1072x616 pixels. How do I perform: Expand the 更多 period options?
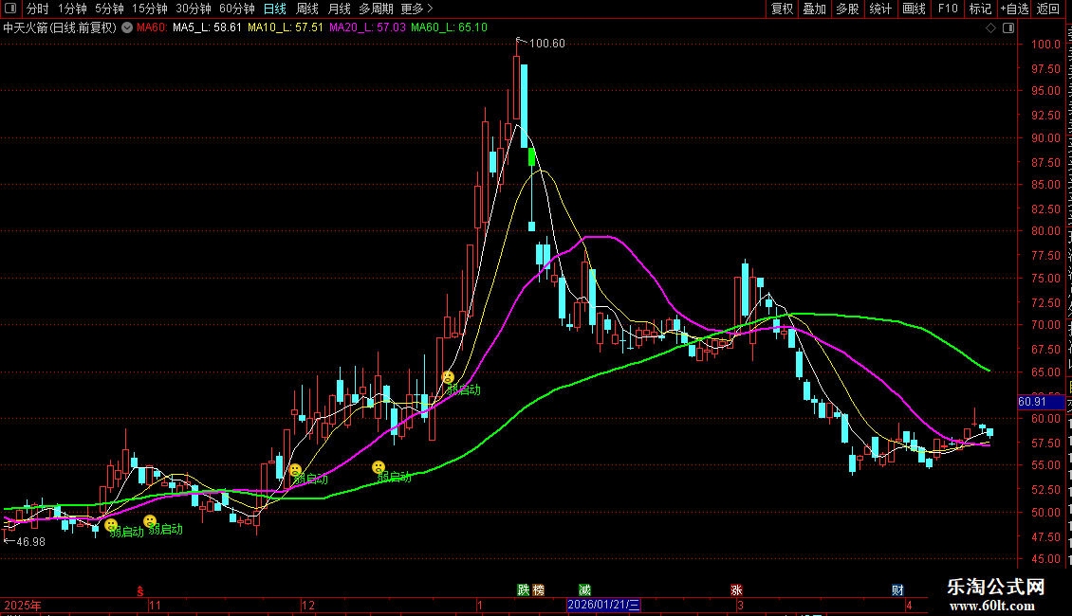pyautogui.click(x=416, y=9)
